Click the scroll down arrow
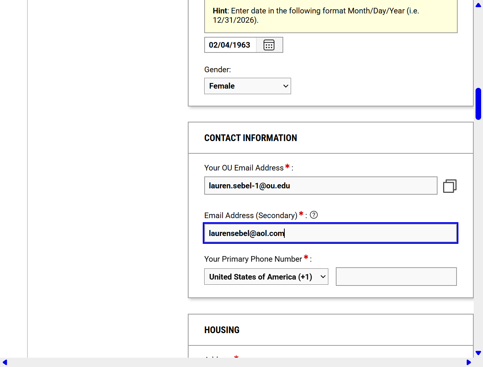The width and height of the screenshot is (483, 367). point(478,353)
